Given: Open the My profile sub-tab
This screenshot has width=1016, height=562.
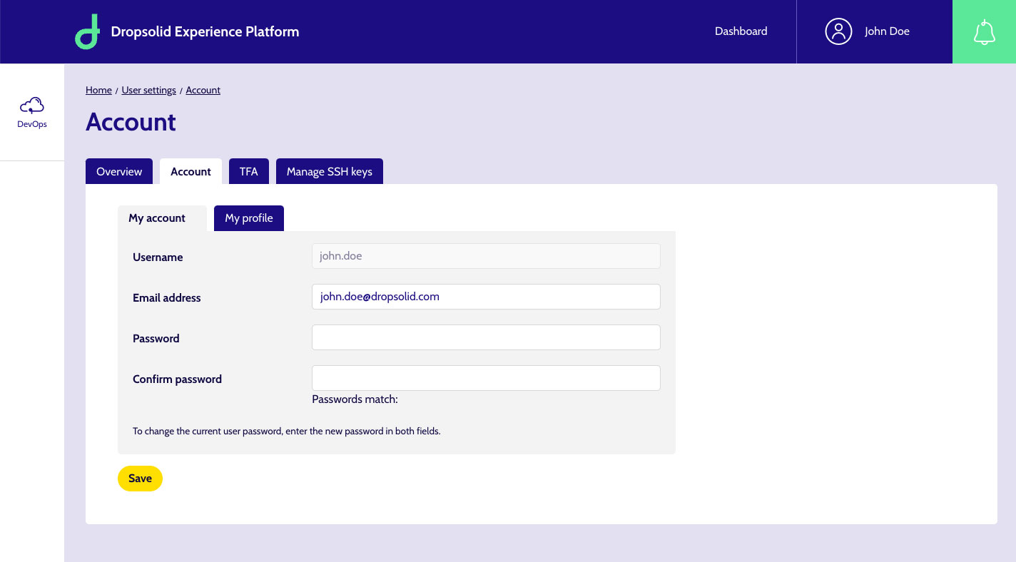Looking at the screenshot, I should (249, 218).
